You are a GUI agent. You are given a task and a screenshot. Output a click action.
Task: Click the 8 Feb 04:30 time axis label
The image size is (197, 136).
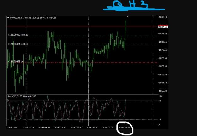click(44, 127)
